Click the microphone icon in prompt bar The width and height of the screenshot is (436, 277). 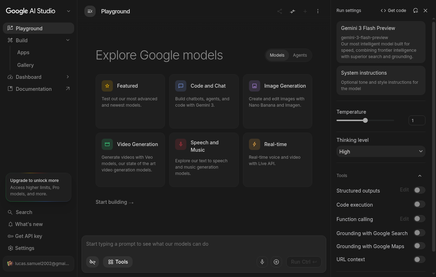(262, 262)
